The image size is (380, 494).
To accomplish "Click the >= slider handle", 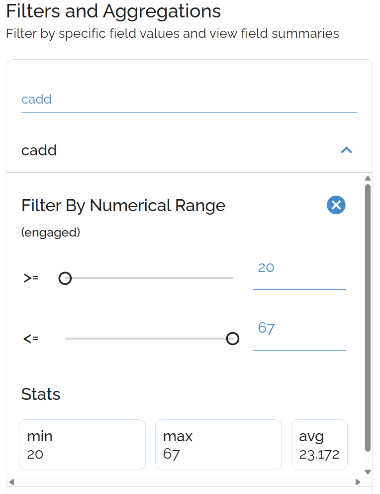I will coord(65,278).
